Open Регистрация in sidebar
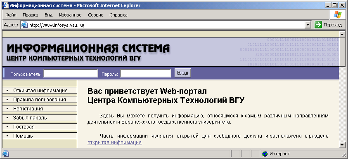The image size is (348, 159). click(40, 109)
